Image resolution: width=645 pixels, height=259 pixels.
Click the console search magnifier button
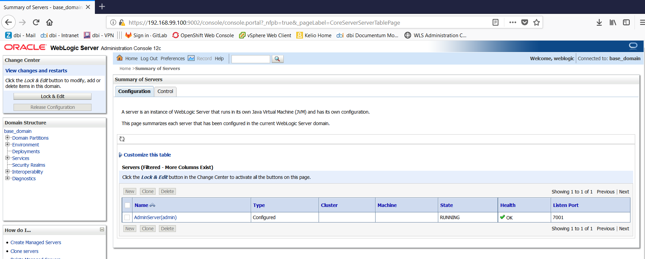(277, 59)
